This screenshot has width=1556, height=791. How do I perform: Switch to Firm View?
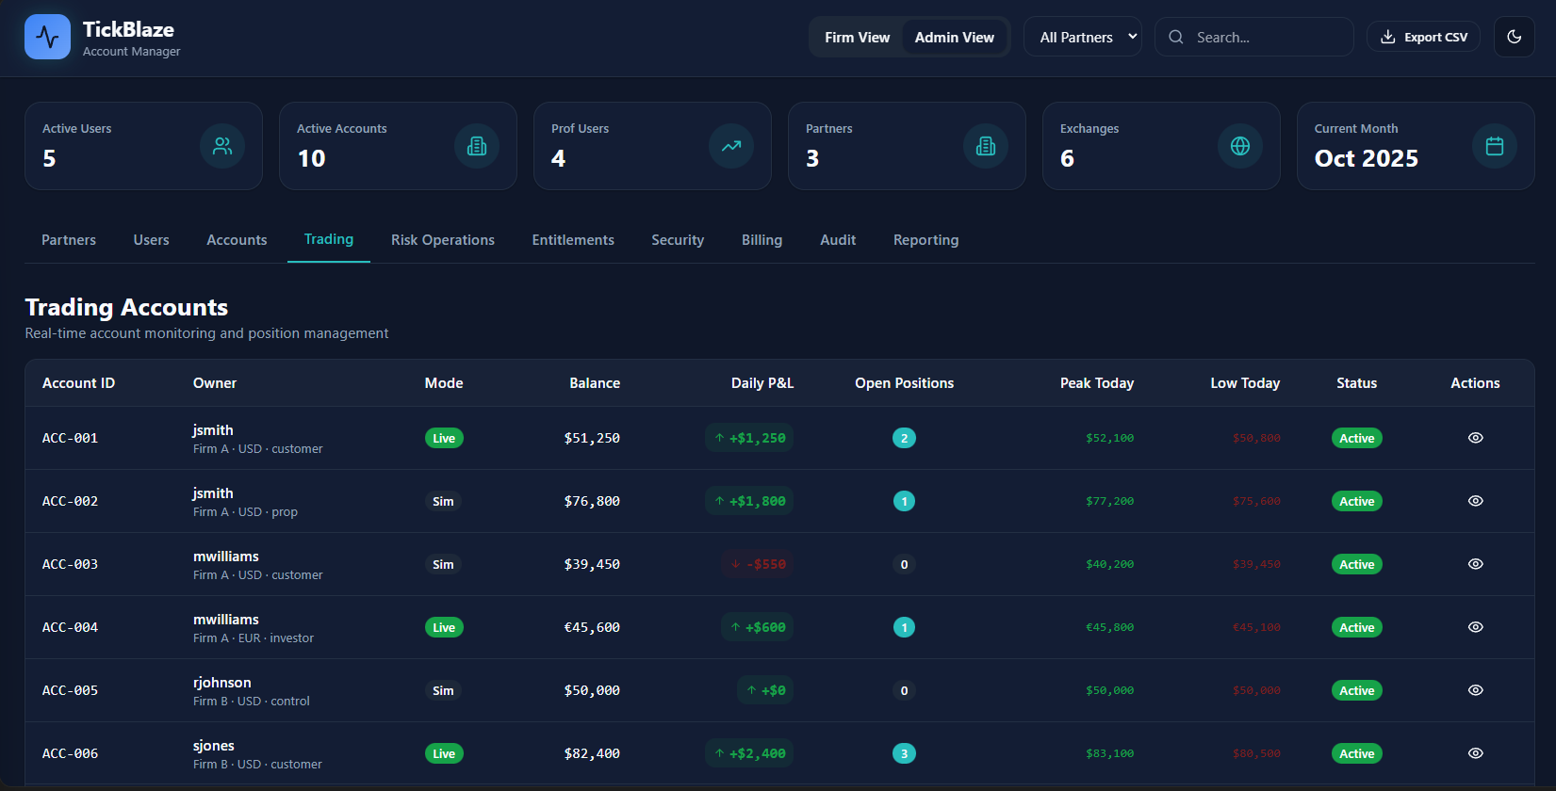[x=857, y=38]
